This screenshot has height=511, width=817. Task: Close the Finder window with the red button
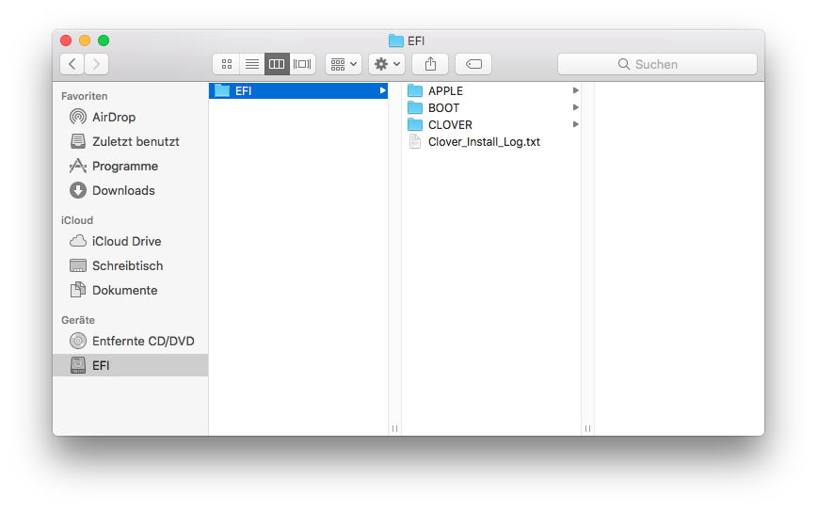[x=66, y=40]
